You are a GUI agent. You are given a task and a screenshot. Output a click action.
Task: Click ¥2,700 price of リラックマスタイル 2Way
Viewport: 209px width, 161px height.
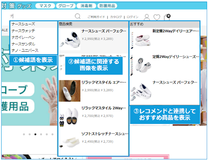click(98, 116)
